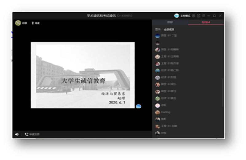Select member Darling in the online list
The width and height of the screenshot is (246, 160).
tap(165, 112)
